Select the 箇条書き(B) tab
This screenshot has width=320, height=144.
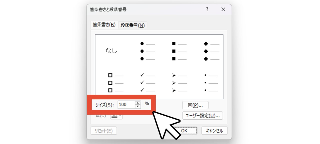click(x=104, y=25)
